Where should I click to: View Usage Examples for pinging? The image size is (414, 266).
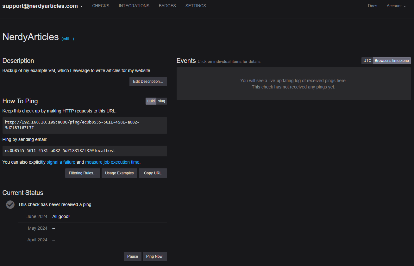(x=119, y=173)
